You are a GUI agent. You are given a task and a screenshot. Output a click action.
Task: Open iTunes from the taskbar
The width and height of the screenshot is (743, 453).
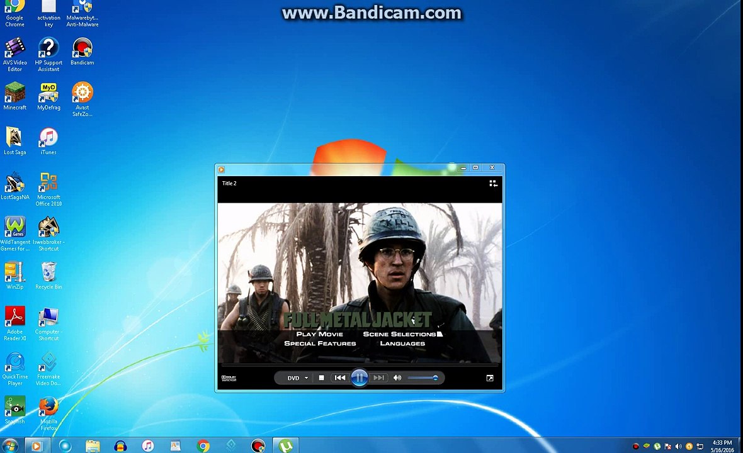(148, 445)
